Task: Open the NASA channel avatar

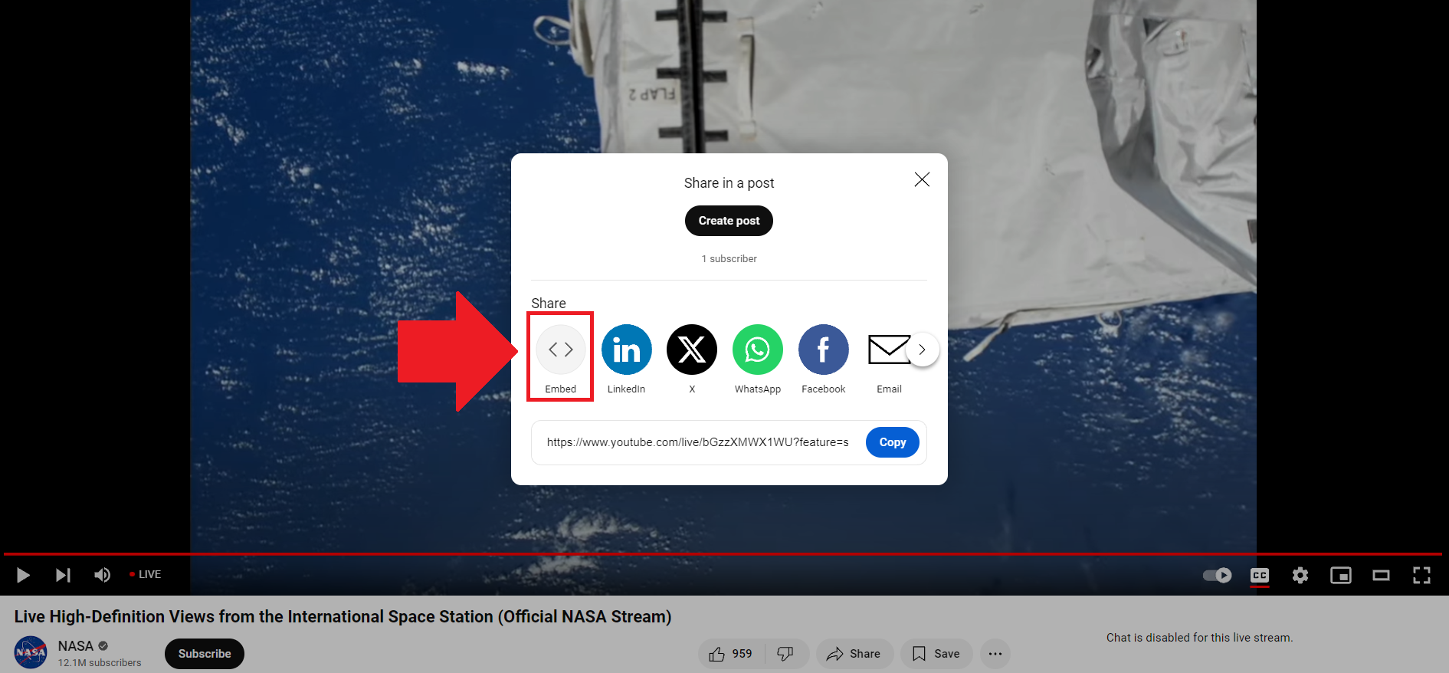Action: tap(31, 652)
